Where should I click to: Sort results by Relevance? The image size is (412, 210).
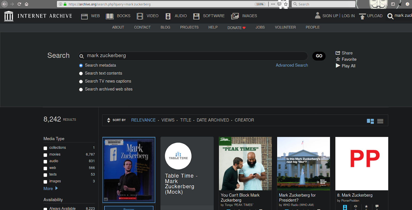click(x=143, y=120)
